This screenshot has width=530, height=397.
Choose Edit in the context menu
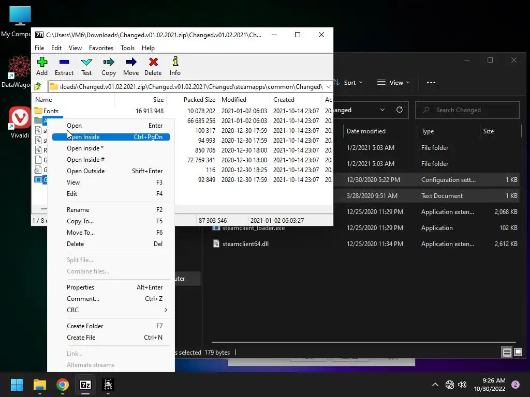[x=111, y=194]
